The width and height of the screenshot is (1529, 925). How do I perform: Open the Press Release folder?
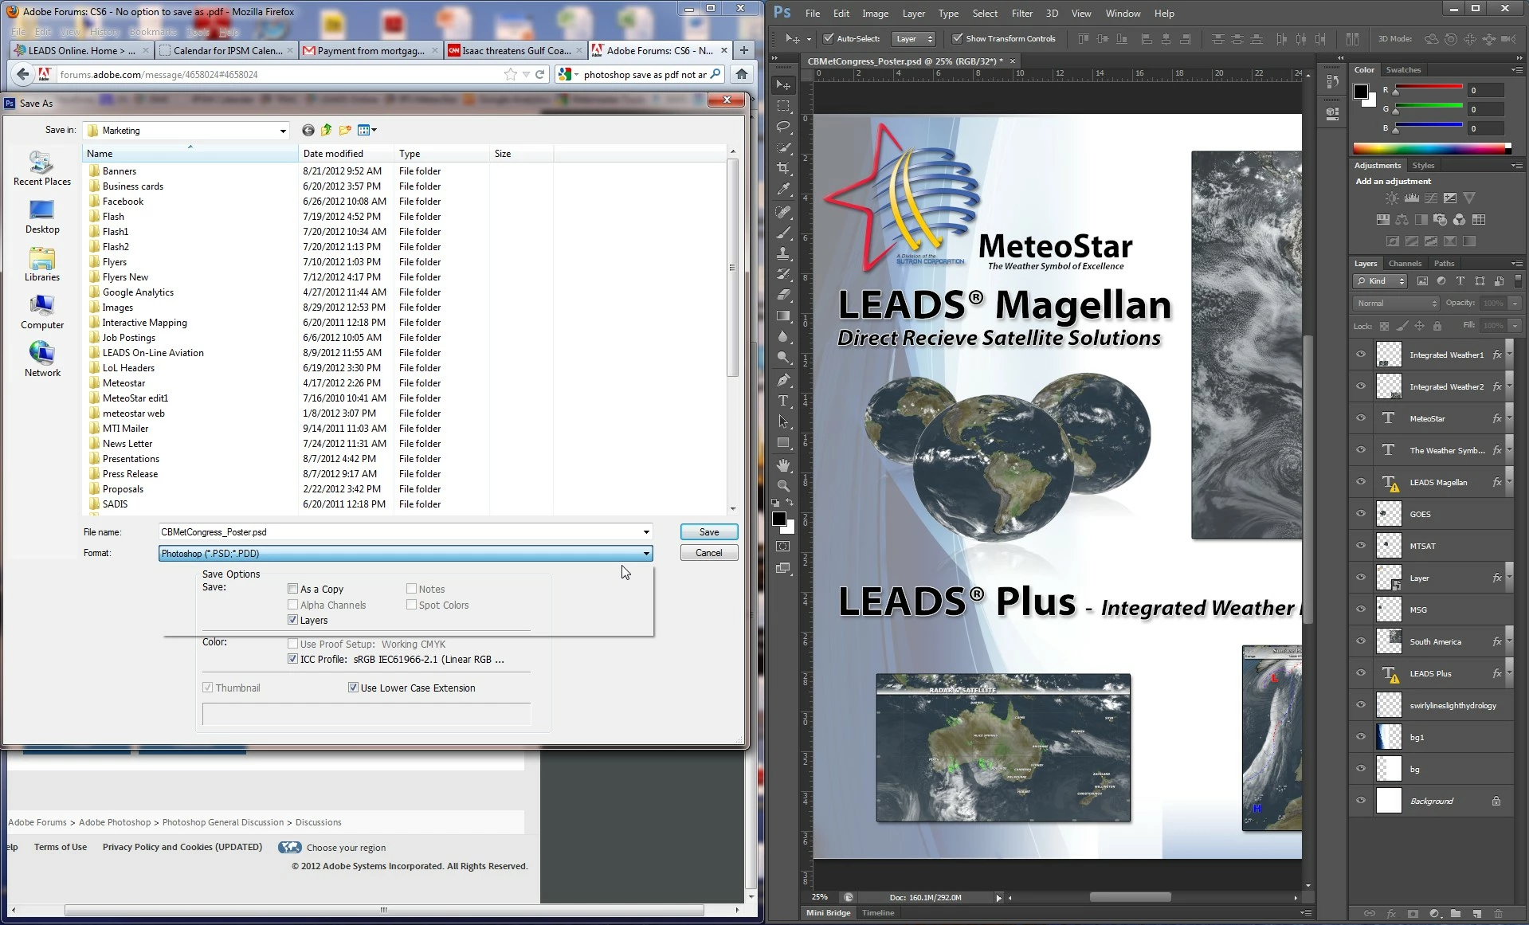(x=130, y=473)
